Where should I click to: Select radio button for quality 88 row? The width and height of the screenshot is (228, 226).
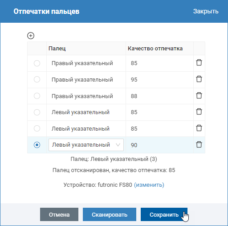point(37,96)
